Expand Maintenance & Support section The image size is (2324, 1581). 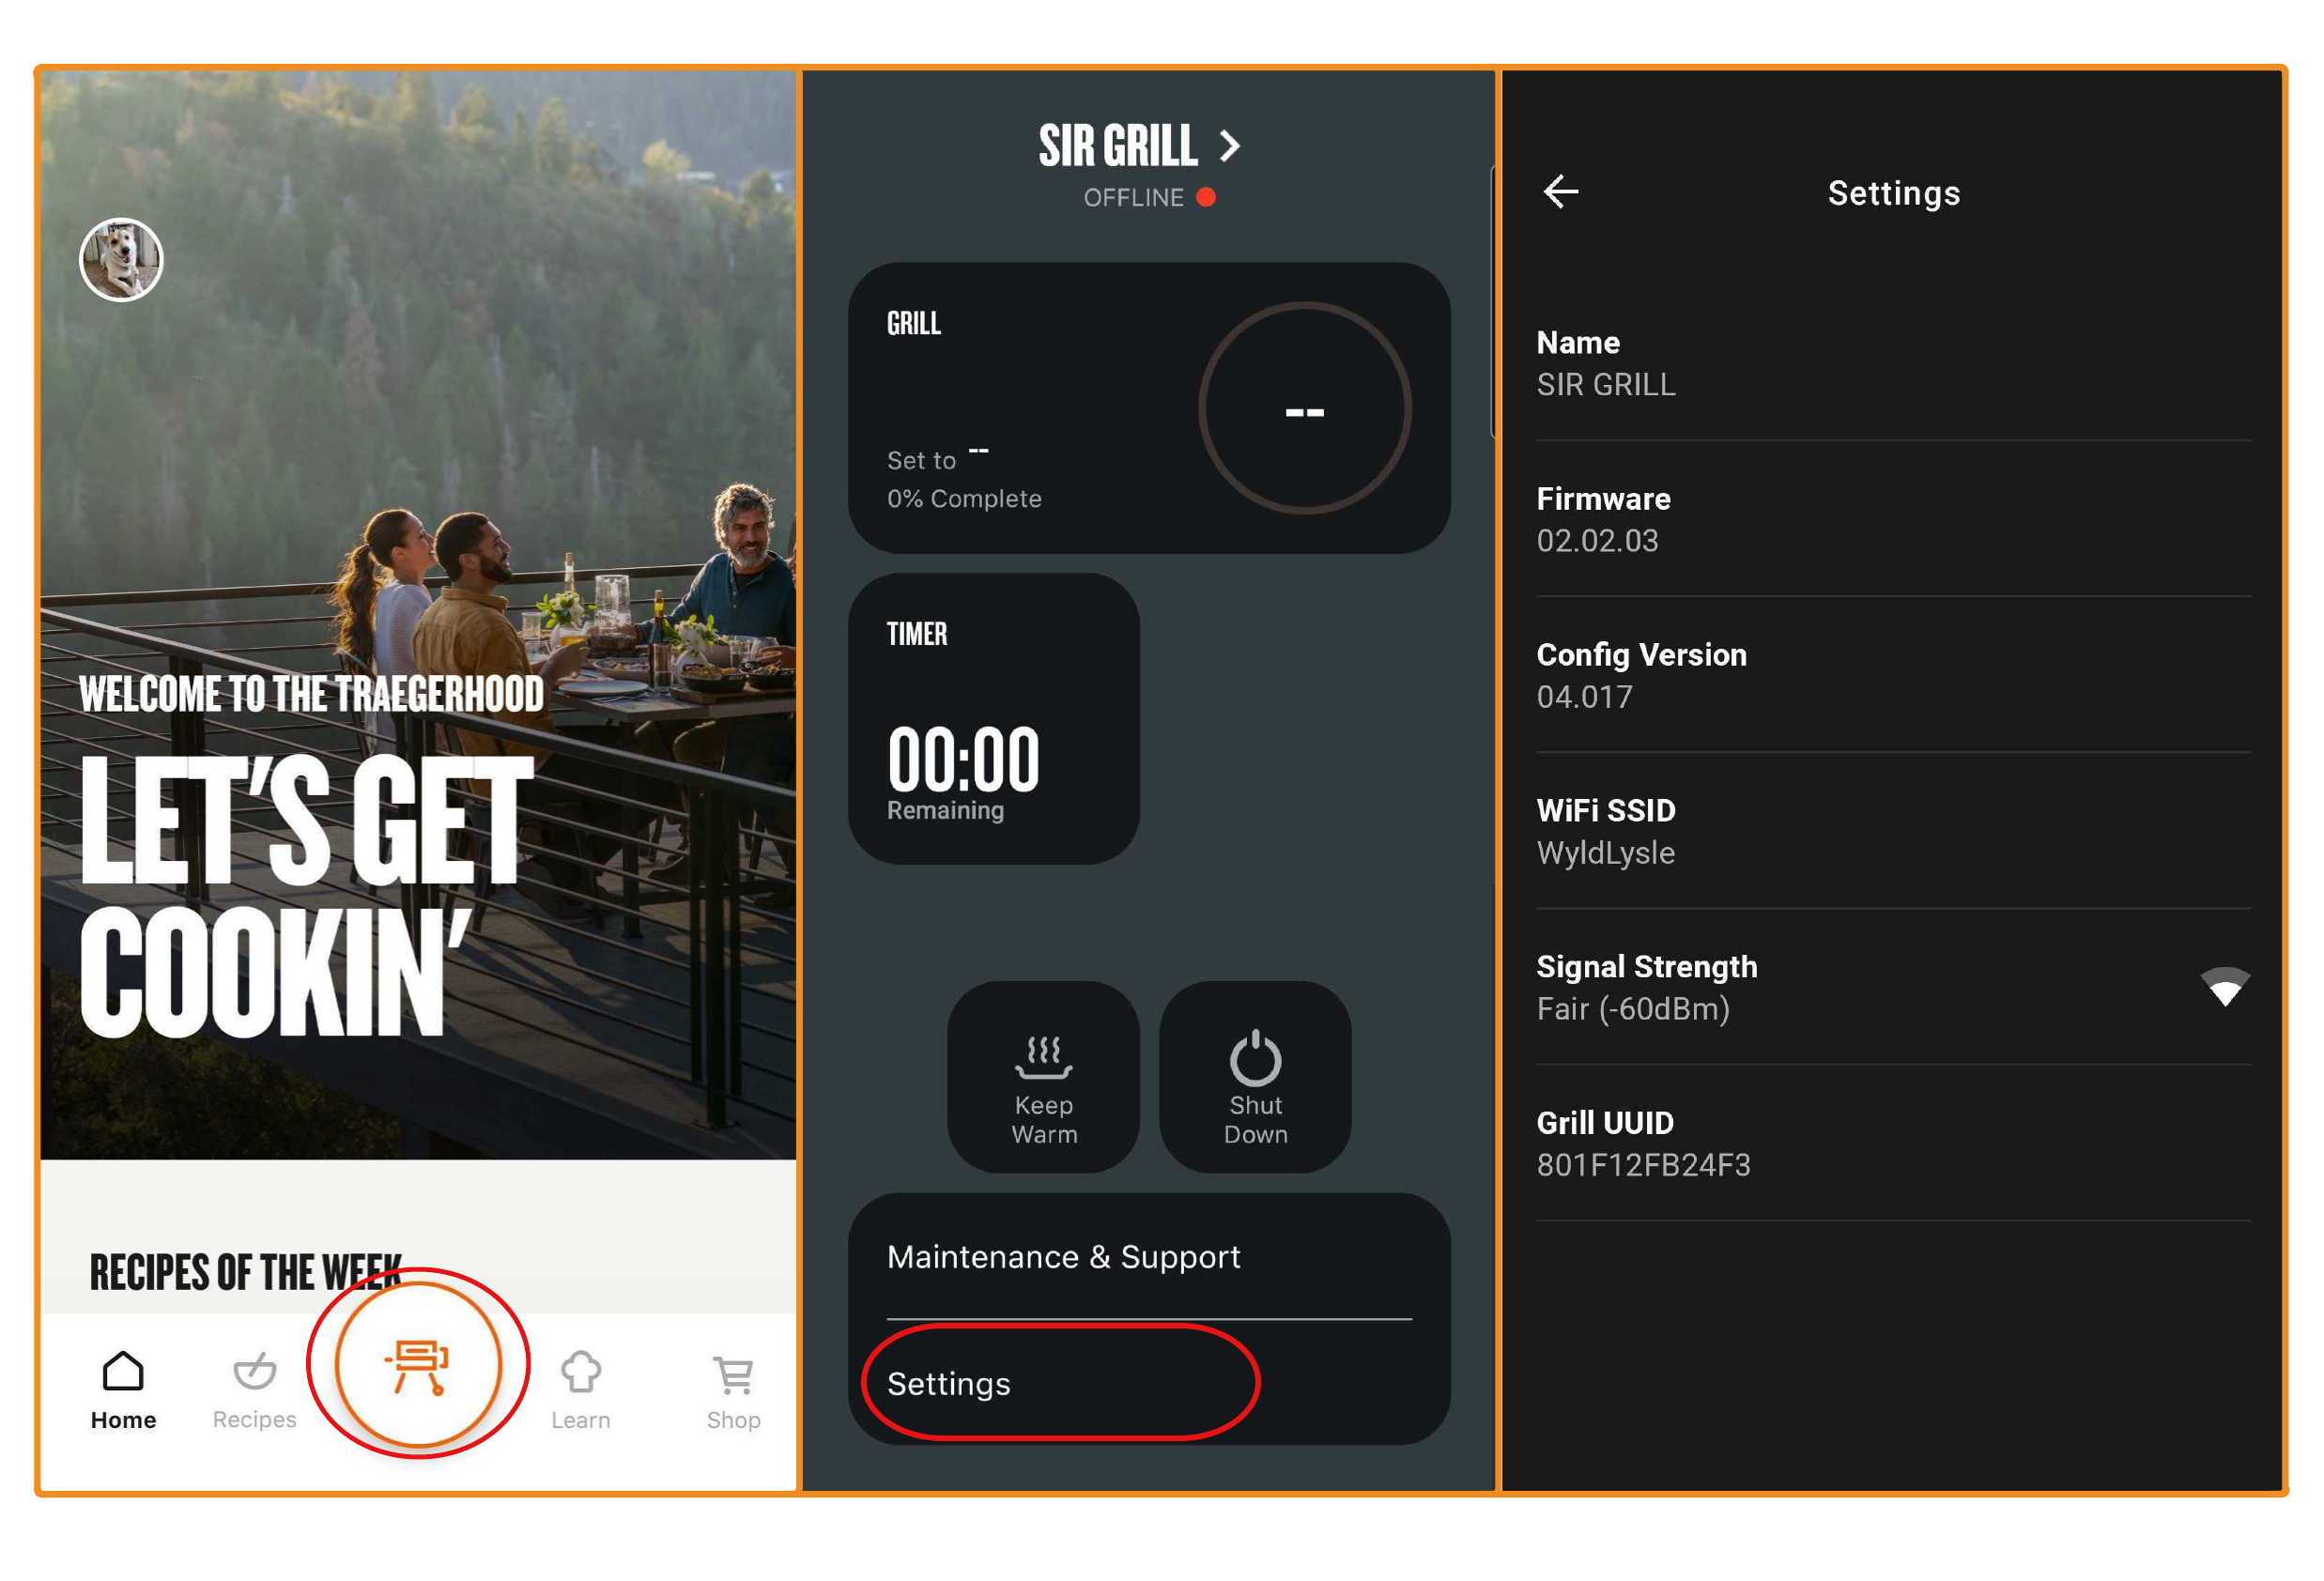coord(1140,1258)
